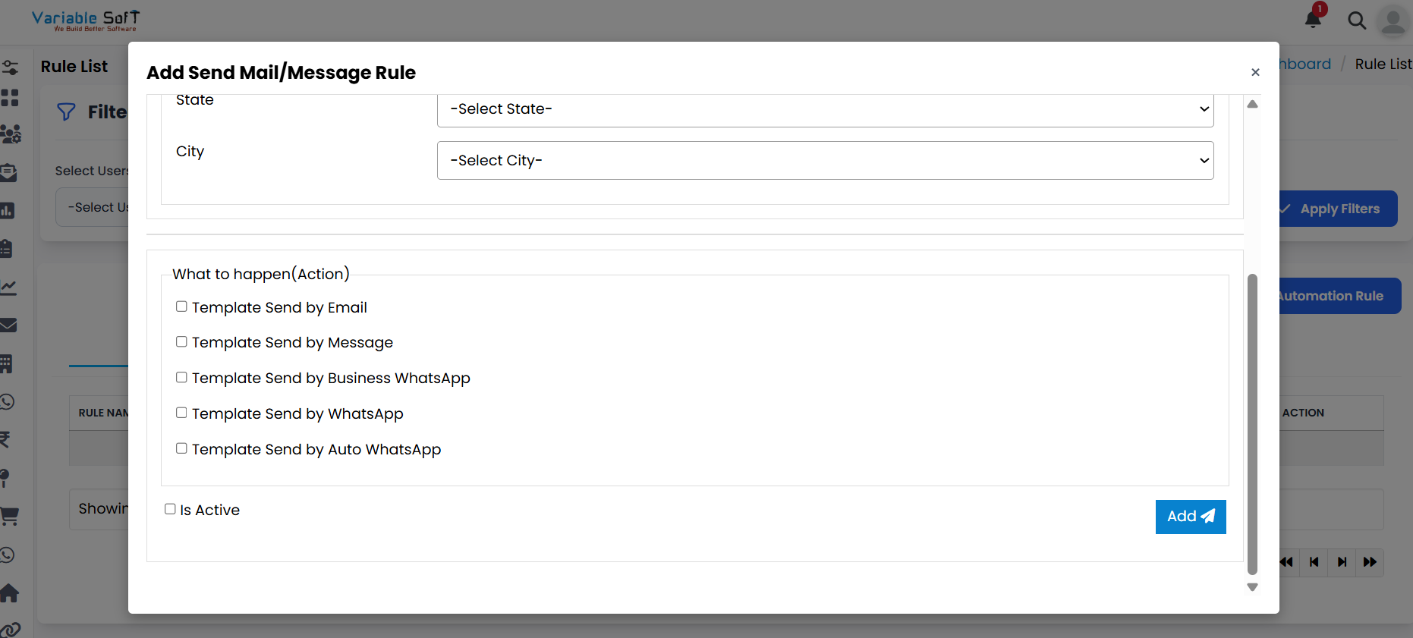The height and width of the screenshot is (638, 1413).
Task: Go to next page in pagination
Action: click(x=1342, y=562)
